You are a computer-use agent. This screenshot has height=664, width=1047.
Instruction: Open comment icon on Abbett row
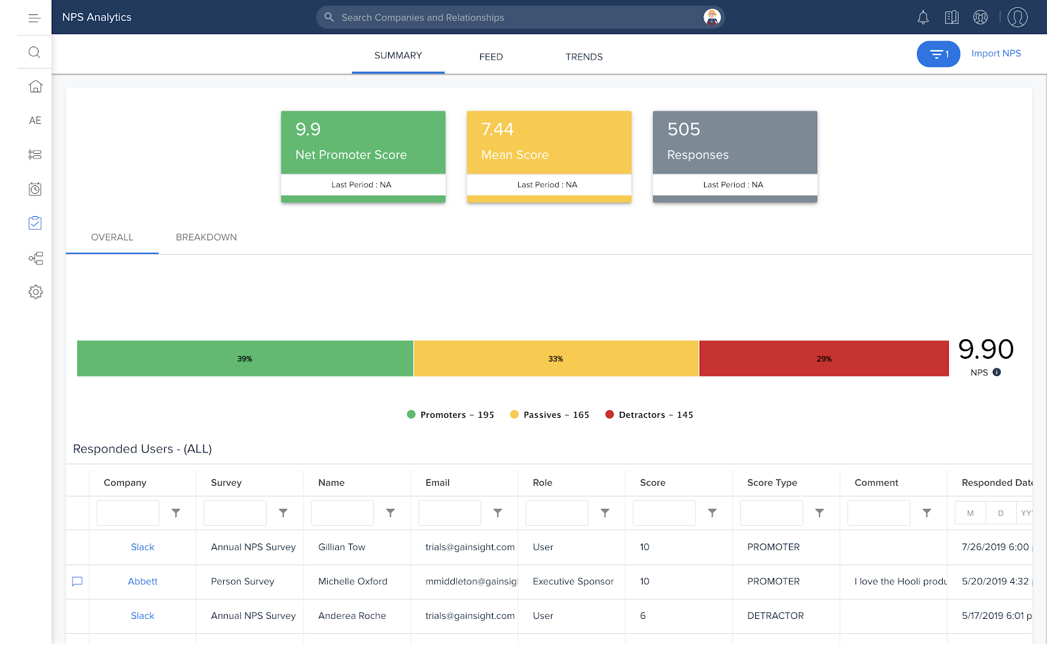(77, 581)
